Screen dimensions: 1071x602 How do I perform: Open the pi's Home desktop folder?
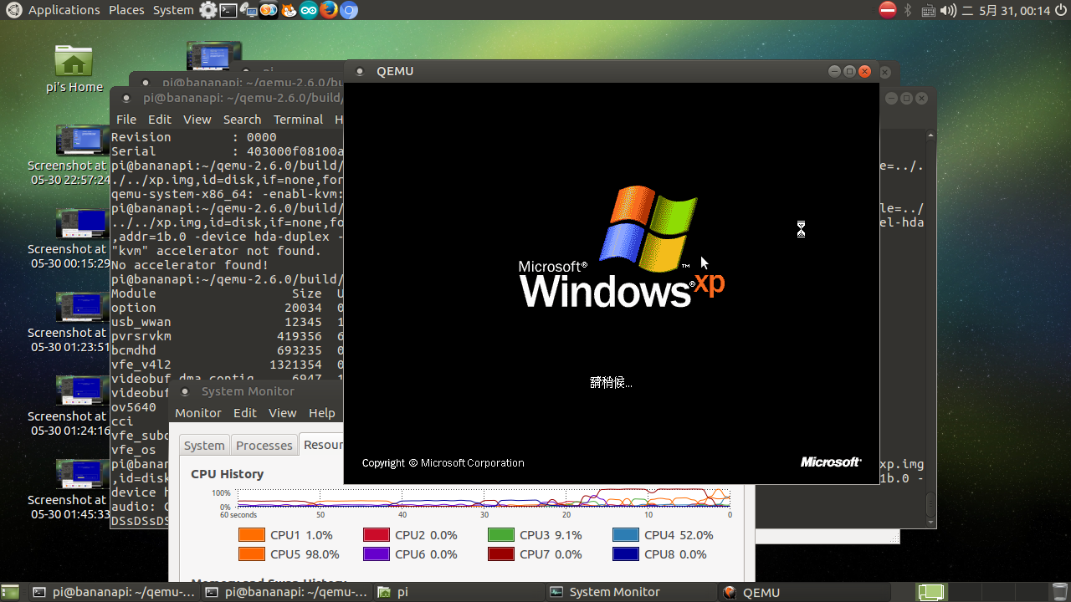(x=74, y=69)
